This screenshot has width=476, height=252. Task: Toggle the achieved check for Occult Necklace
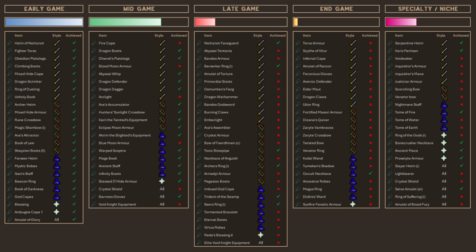[x=371, y=173]
